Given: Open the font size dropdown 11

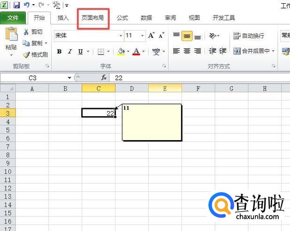Looking at the screenshot, I should [x=142, y=36].
